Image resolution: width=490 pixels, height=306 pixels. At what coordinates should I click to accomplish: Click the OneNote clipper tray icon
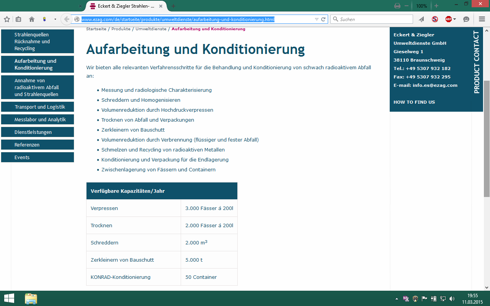tap(406, 299)
